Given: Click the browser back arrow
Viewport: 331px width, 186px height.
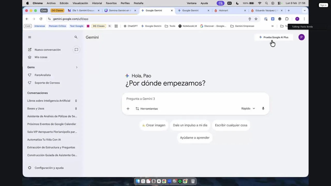Looking at the screenshot, I should tap(27, 19).
